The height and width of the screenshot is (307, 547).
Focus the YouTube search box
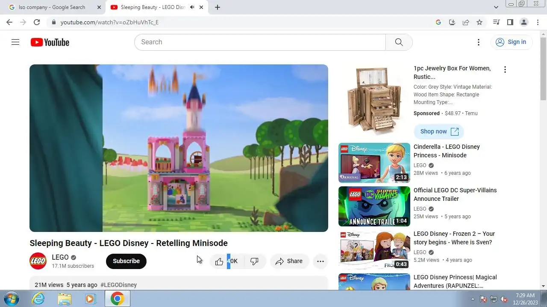260,42
